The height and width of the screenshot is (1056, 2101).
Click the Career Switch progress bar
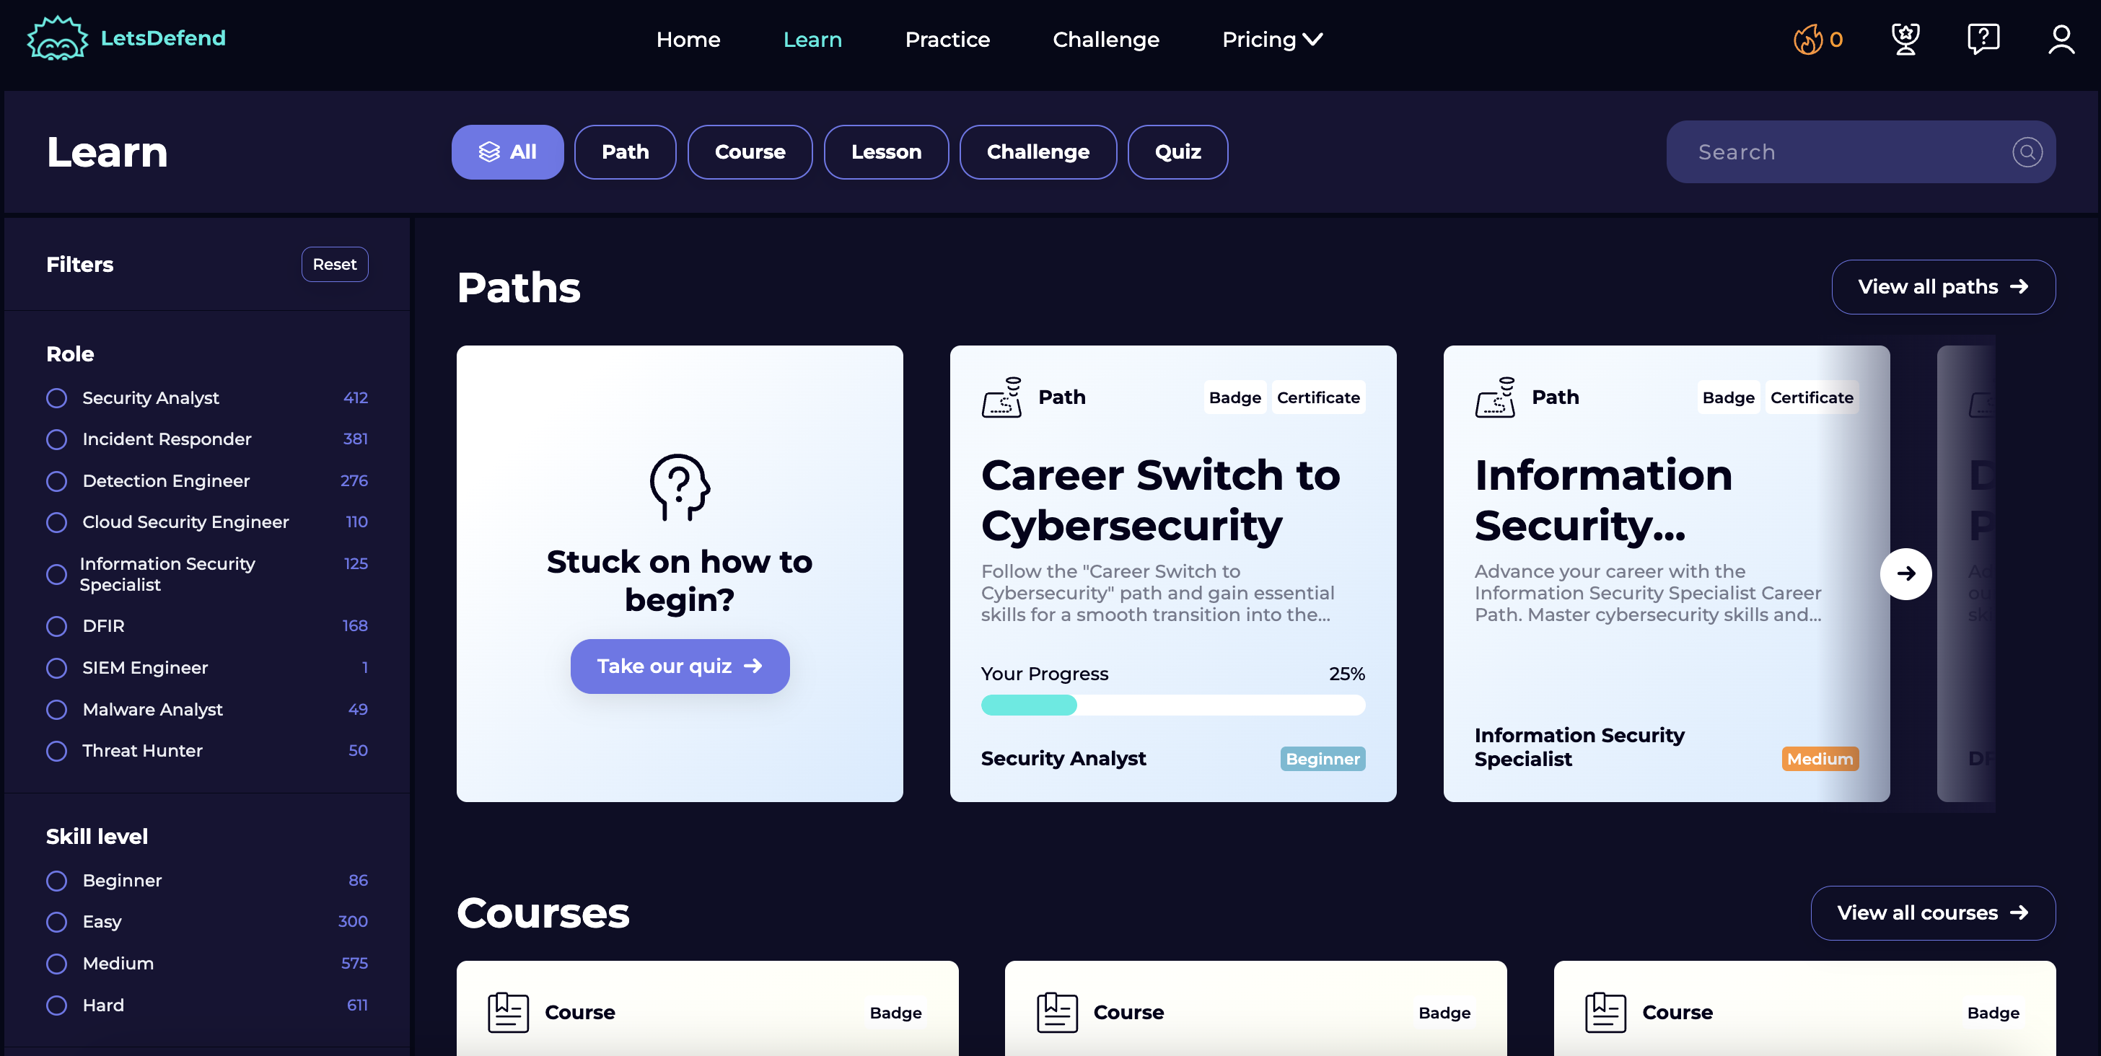click(1172, 705)
